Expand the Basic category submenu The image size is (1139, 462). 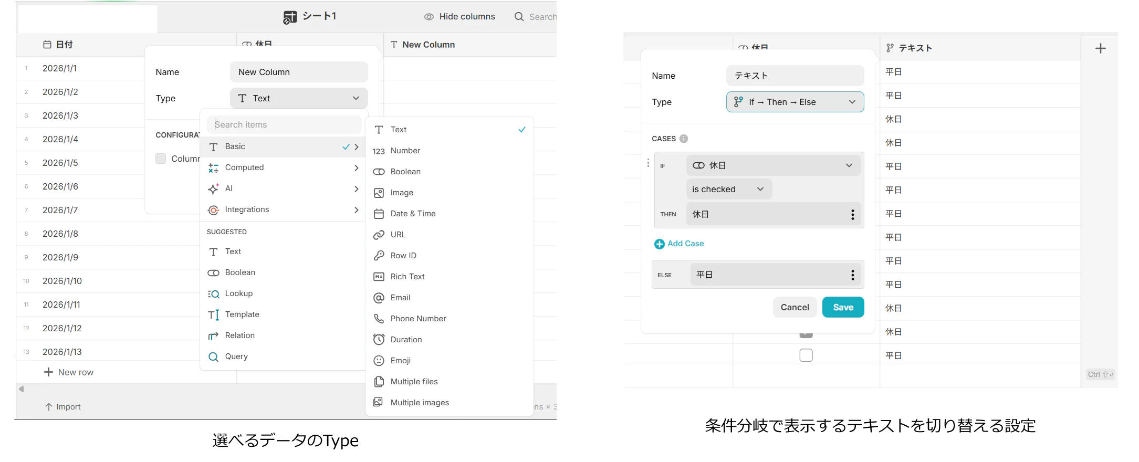tap(284, 146)
